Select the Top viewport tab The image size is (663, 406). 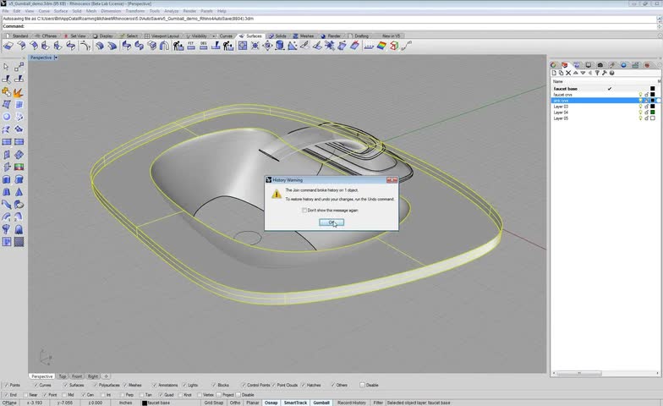63,376
